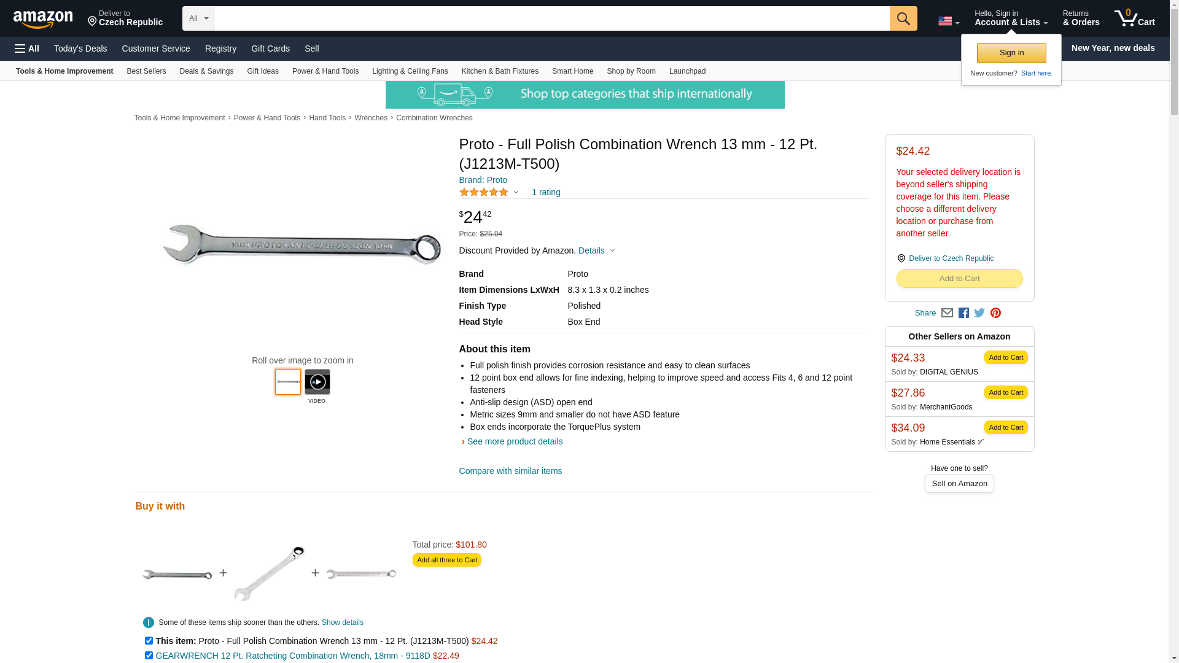Play the product video thumbnail
The image size is (1179, 663).
(x=317, y=382)
